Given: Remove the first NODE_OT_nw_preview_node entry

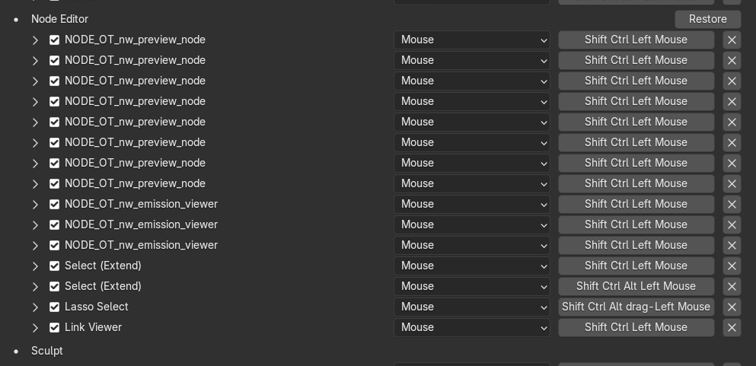Looking at the screenshot, I should pos(732,40).
